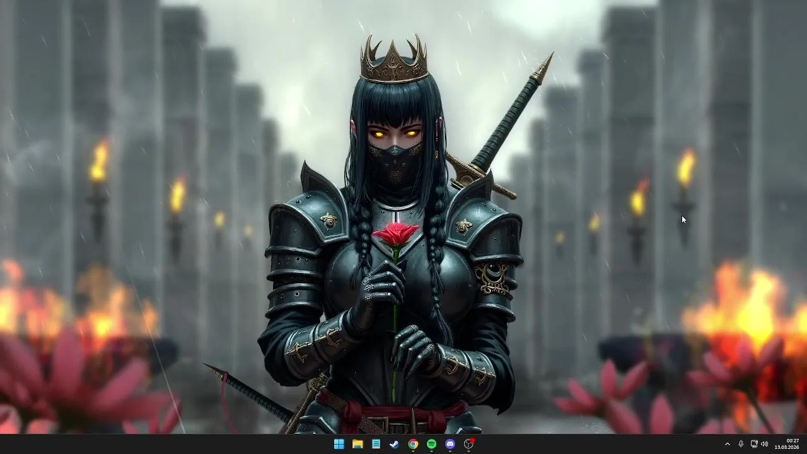Open volume control tray icon
Image resolution: width=807 pixels, height=454 pixels.
coord(765,444)
